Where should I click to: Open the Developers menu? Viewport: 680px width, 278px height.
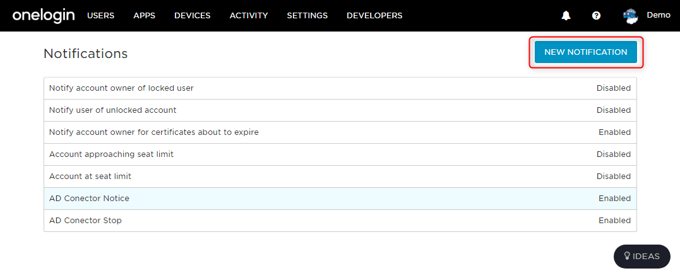tap(374, 16)
